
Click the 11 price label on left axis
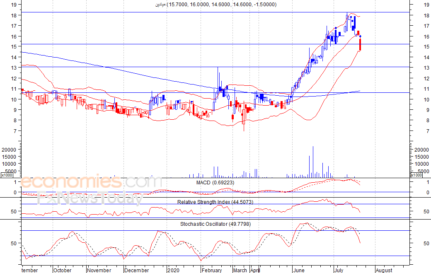click(14, 89)
